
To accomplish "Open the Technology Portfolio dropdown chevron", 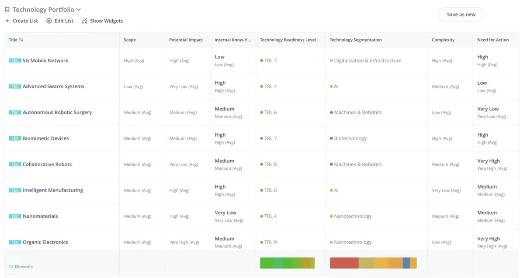I will pos(78,9).
